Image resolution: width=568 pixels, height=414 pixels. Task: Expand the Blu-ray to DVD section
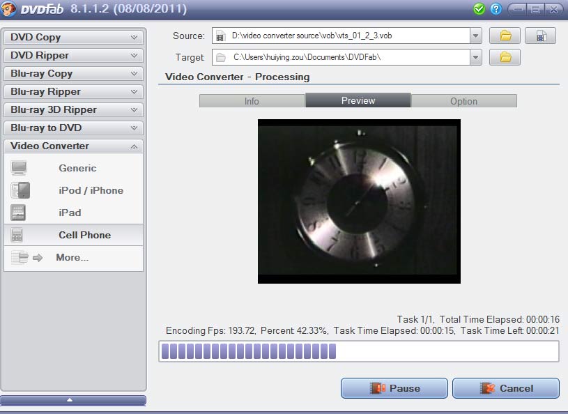(74, 128)
